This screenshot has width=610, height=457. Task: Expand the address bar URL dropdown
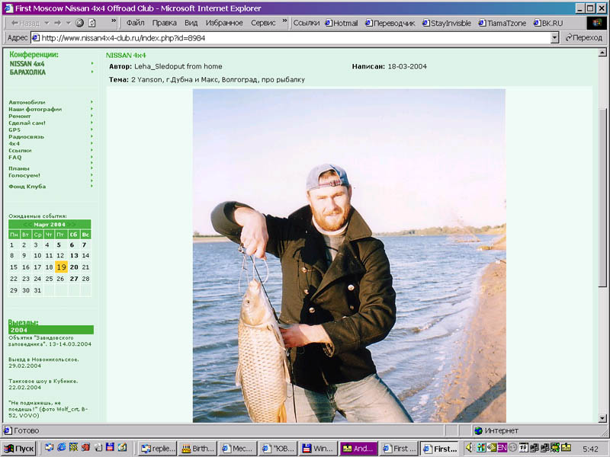tap(555, 37)
